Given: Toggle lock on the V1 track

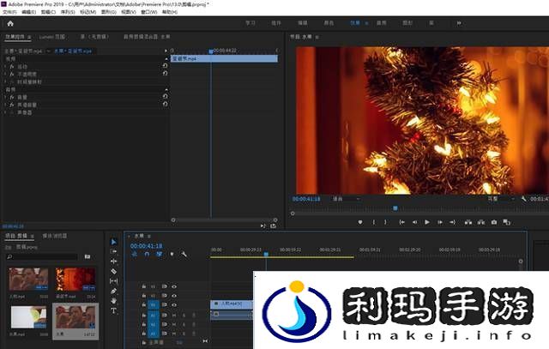Looking at the screenshot, I should (x=143, y=304).
